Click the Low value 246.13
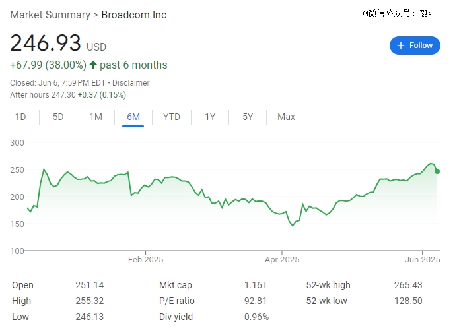 89,317
